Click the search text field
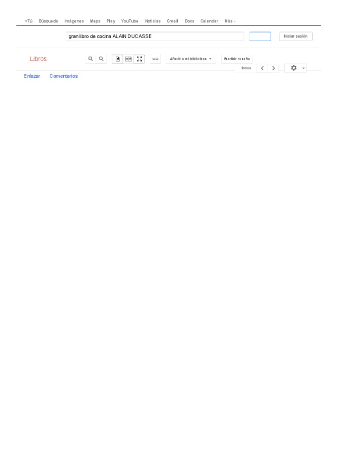This screenshot has width=337, height=449. (x=155, y=36)
